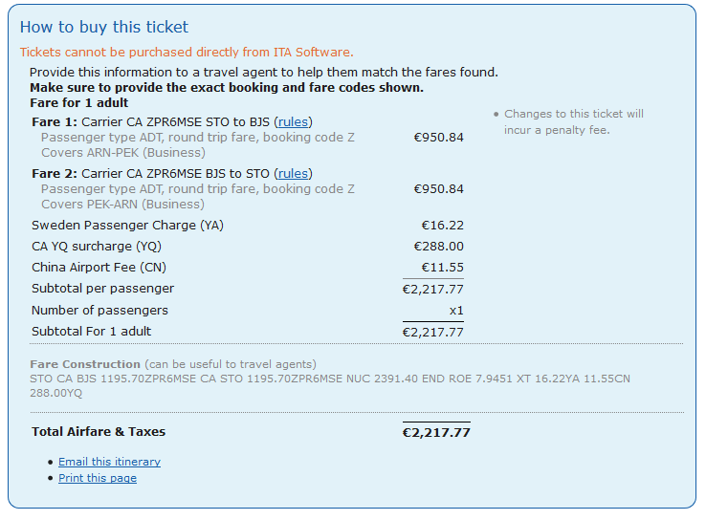Click the x1 number of passengers value
The height and width of the screenshot is (520, 706).
click(x=456, y=311)
